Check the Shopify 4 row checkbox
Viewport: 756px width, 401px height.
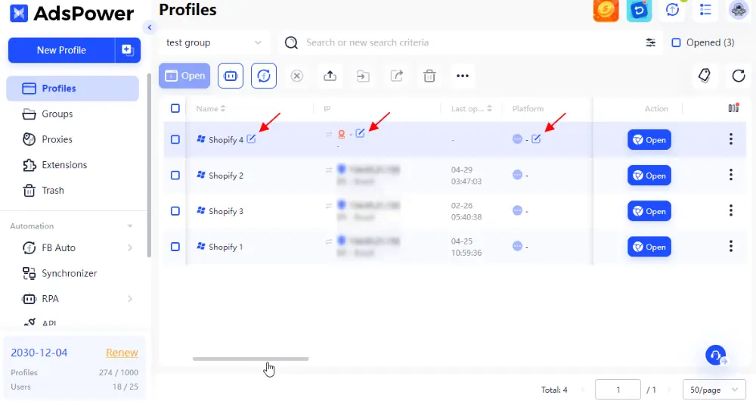point(175,139)
